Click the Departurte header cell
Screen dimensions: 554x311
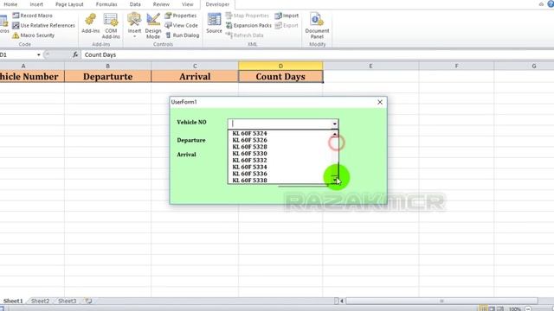tap(107, 77)
